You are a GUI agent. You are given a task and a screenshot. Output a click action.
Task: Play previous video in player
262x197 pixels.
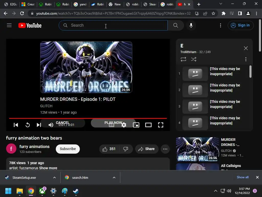16,125
